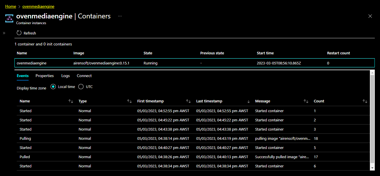Image resolution: width=380 pixels, height=176 pixels.
Task: Sort by First timestamp column
Action: click(188, 101)
